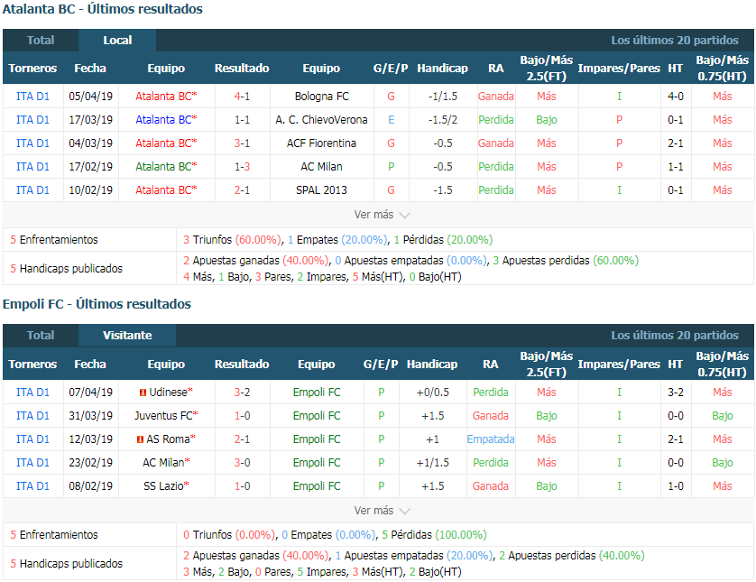Open AC Milan in the Empoli table
756x582 pixels.
click(163, 463)
